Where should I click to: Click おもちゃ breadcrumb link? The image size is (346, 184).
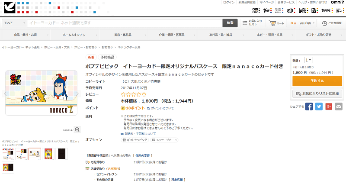[107, 47]
